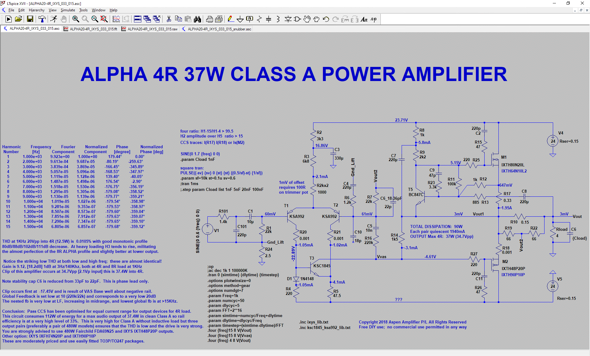Viewport: 590px width, 356px height.
Task: Click the '.options plotwinsize=0' directive
Action: point(229,281)
